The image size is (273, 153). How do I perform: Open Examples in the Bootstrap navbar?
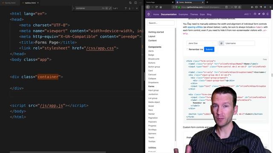coord(183,14)
